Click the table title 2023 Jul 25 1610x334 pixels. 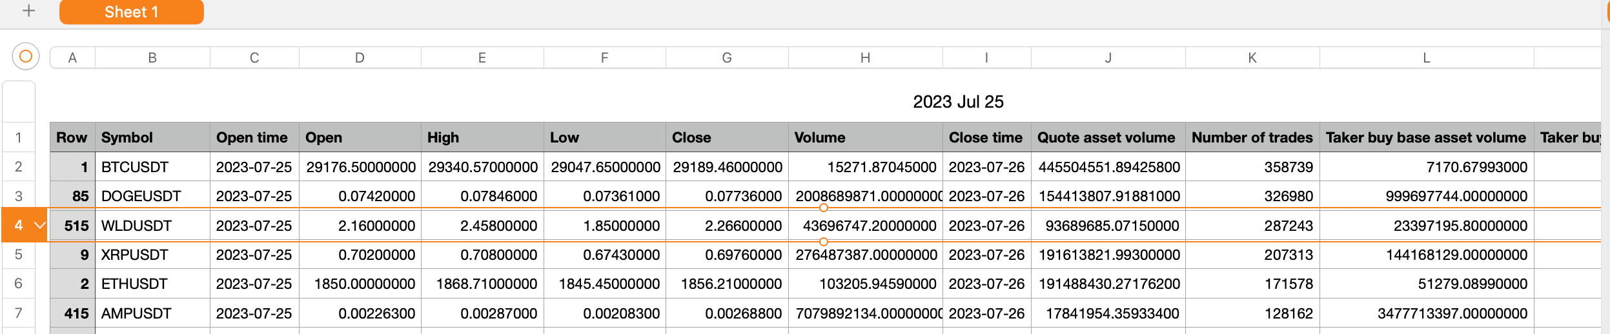pyautogui.click(x=957, y=102)
